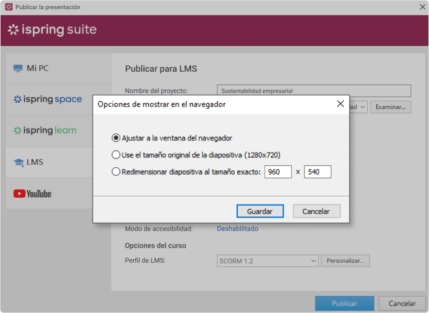Click the LMS graduation cap icon

[18, 162]
